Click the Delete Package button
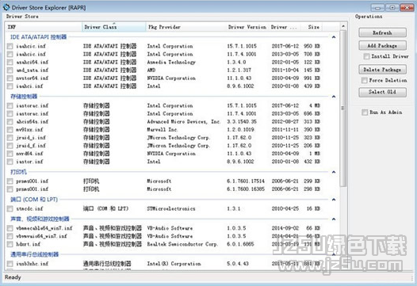417x286 pixels. 382,70
